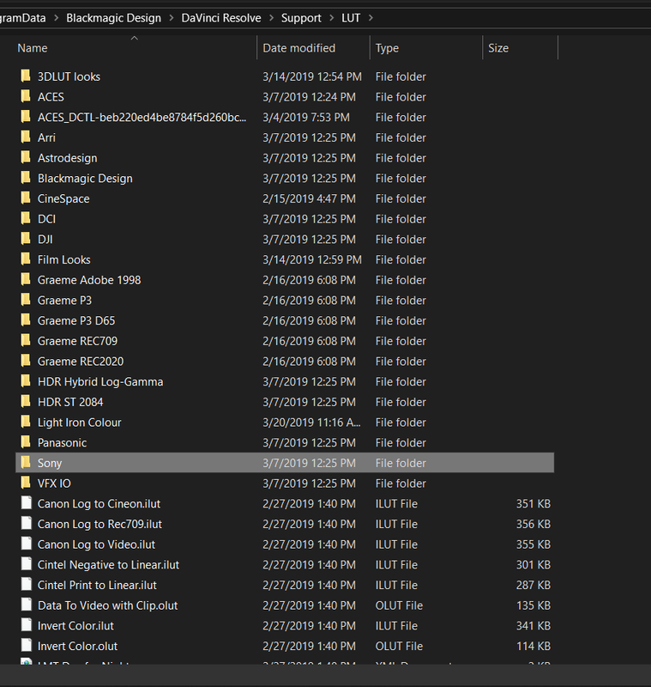
Task: Click the HDR Hybrid Log-Gamma folder icon
Action: point(26,381)
